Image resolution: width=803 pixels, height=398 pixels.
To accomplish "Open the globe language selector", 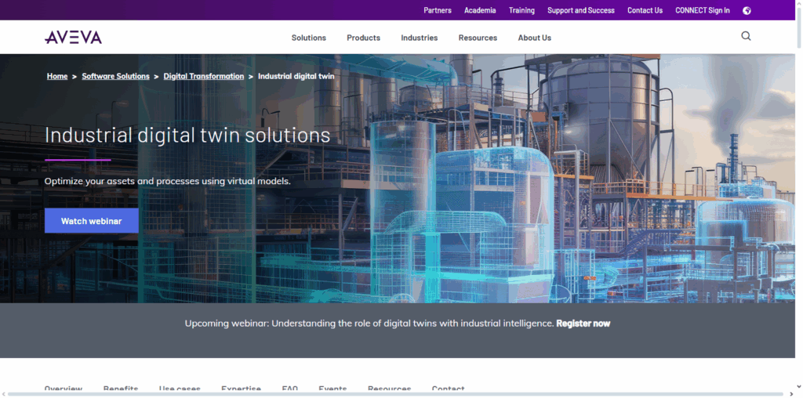I will click(x=747, y=11).
